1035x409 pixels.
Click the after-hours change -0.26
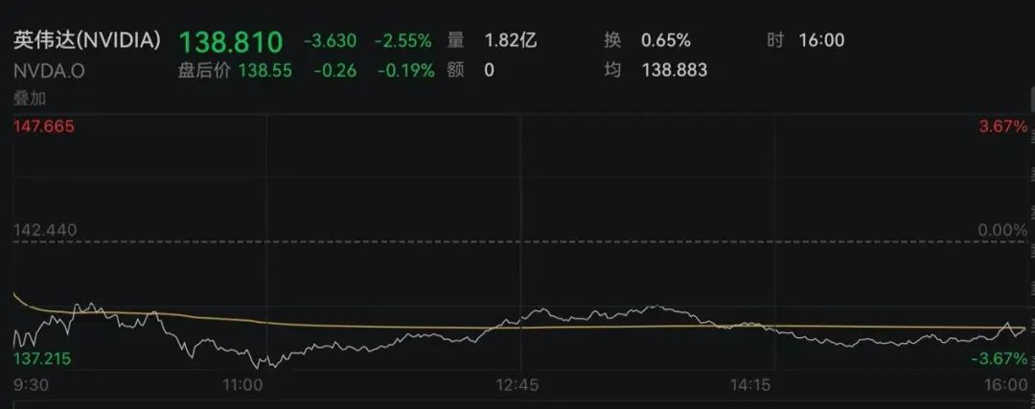tap(334, 71)
